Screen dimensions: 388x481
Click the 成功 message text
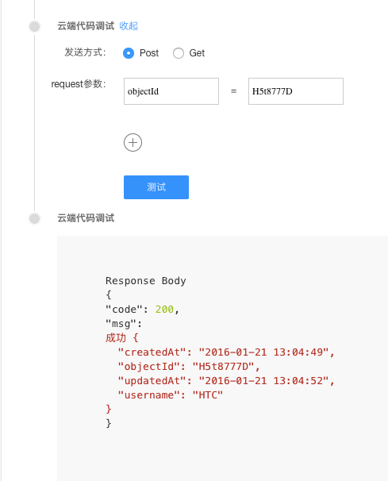pos(116,338)
